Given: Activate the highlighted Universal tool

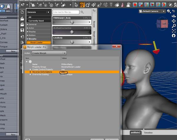Looking at the screenshot, I should coord(82,5).
